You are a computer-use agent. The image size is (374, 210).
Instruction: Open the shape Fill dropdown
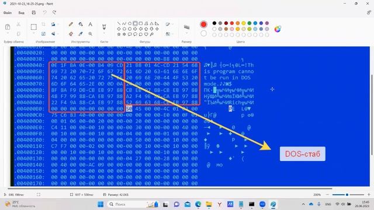click(x=169, y=34)
